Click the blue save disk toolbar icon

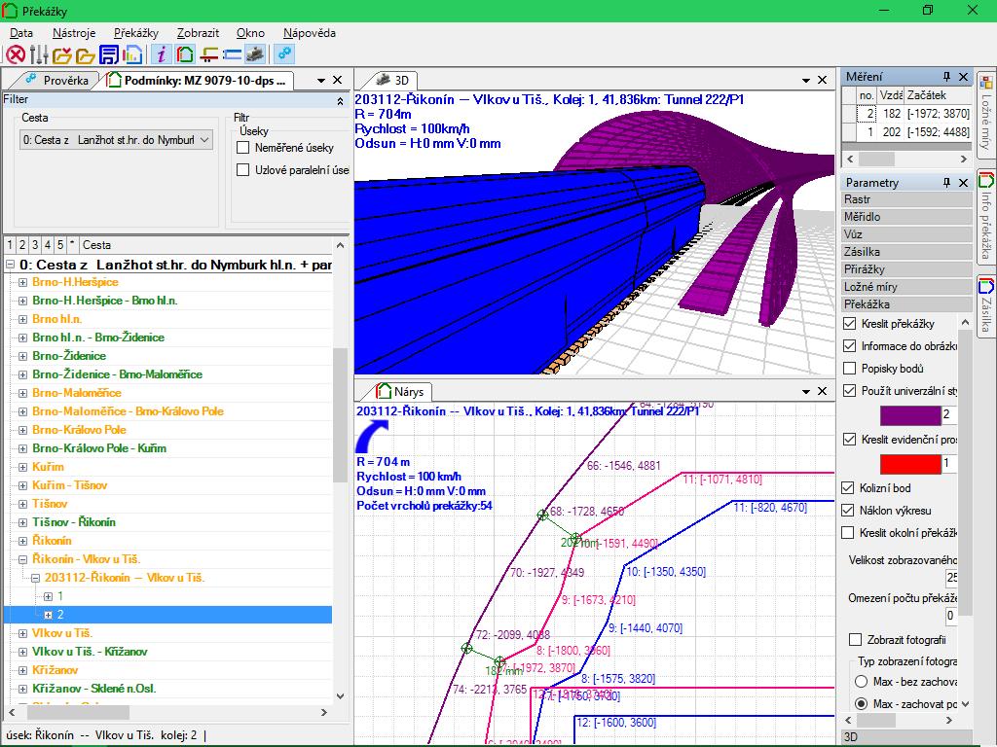coord(109,55)
